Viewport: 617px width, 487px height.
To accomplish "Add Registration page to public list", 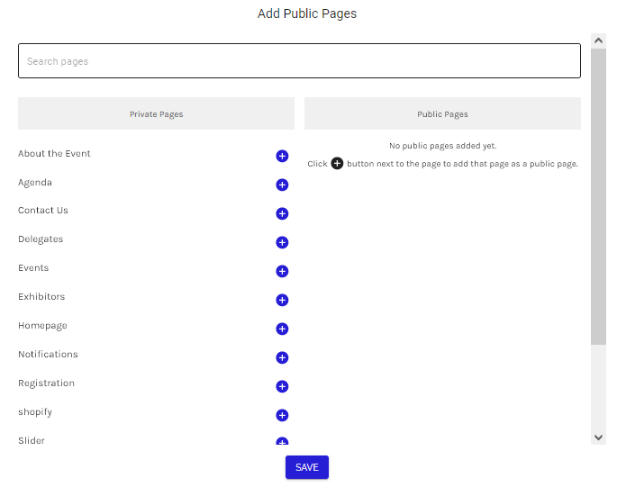I will pyautogui.click(x=282, y=386).
